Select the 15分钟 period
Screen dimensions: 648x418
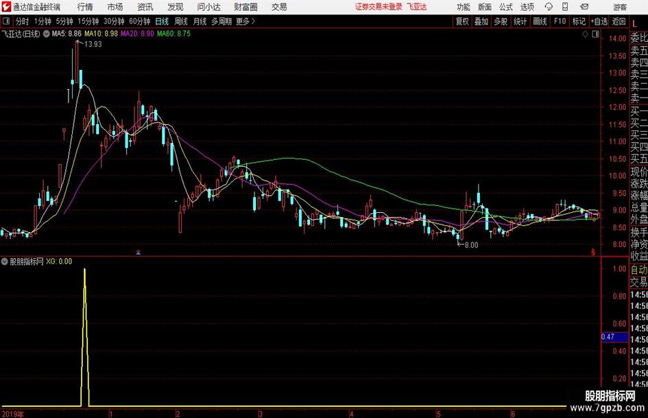pyautogui.click(x=88, y=21)
